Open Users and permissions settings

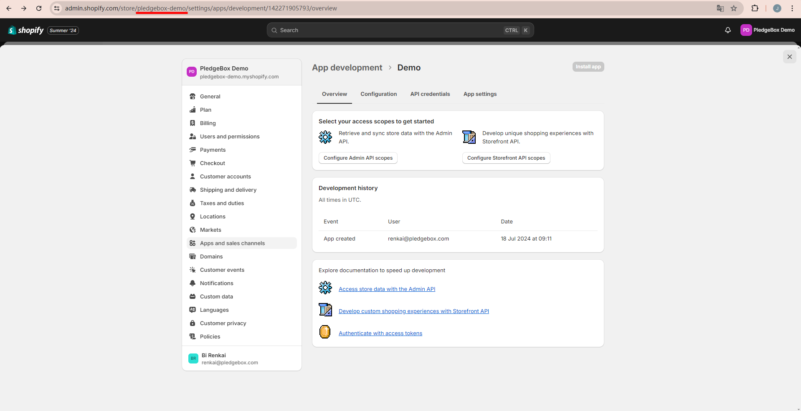[x=242, y=136]
